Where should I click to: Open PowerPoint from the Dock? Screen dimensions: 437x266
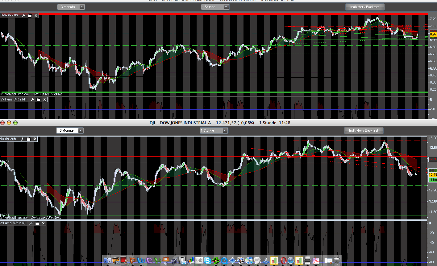click(x=132, y=260)
